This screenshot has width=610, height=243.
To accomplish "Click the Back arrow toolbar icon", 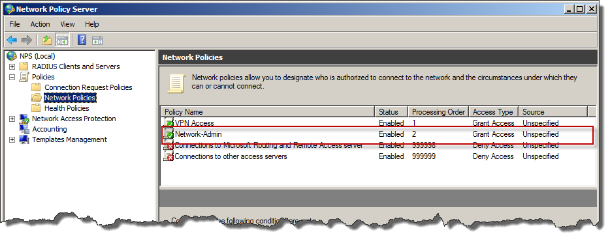I will coord(12,40).
